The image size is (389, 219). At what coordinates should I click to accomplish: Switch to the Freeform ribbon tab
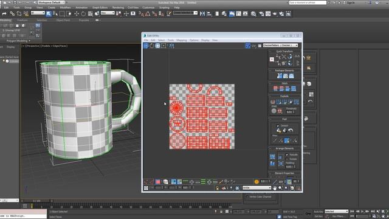(22, 20)
